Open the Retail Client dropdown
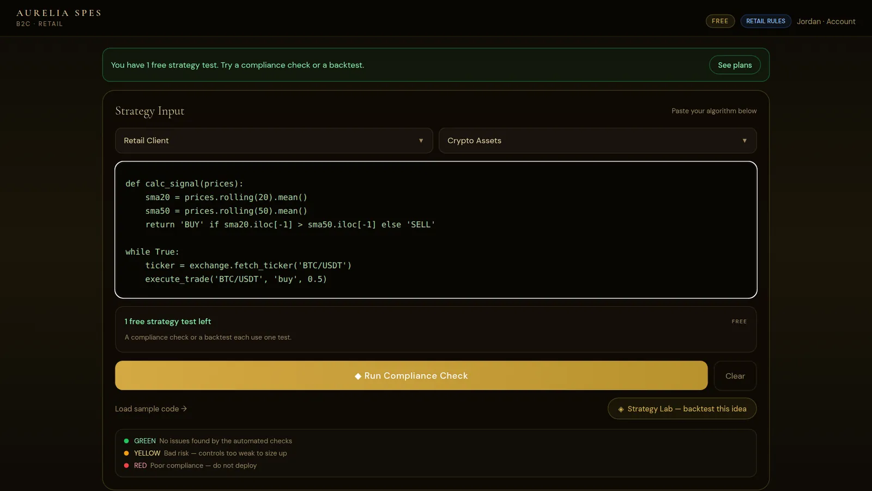Image resolution: width=872 pixels, height=491 pixels. (274, 141)
